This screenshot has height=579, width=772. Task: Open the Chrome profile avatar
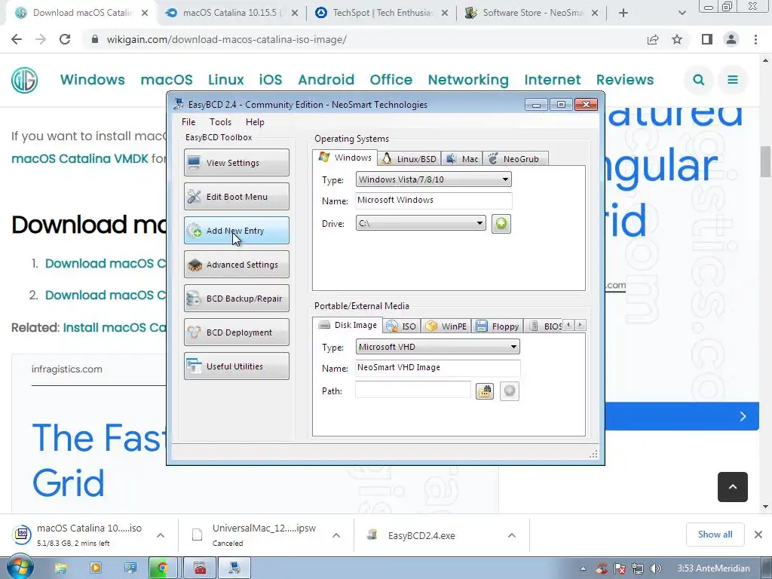[731, 39]
